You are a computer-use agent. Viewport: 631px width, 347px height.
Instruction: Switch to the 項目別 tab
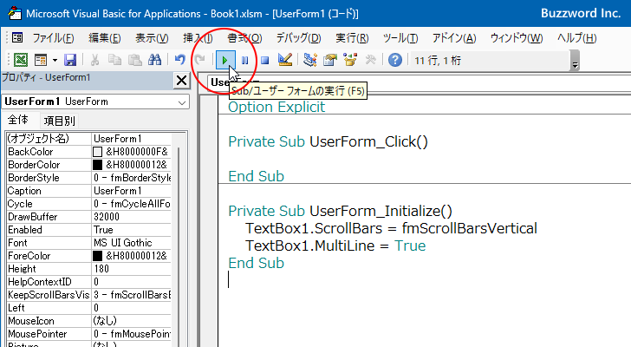pyautogui.click(x=59, y=121)
